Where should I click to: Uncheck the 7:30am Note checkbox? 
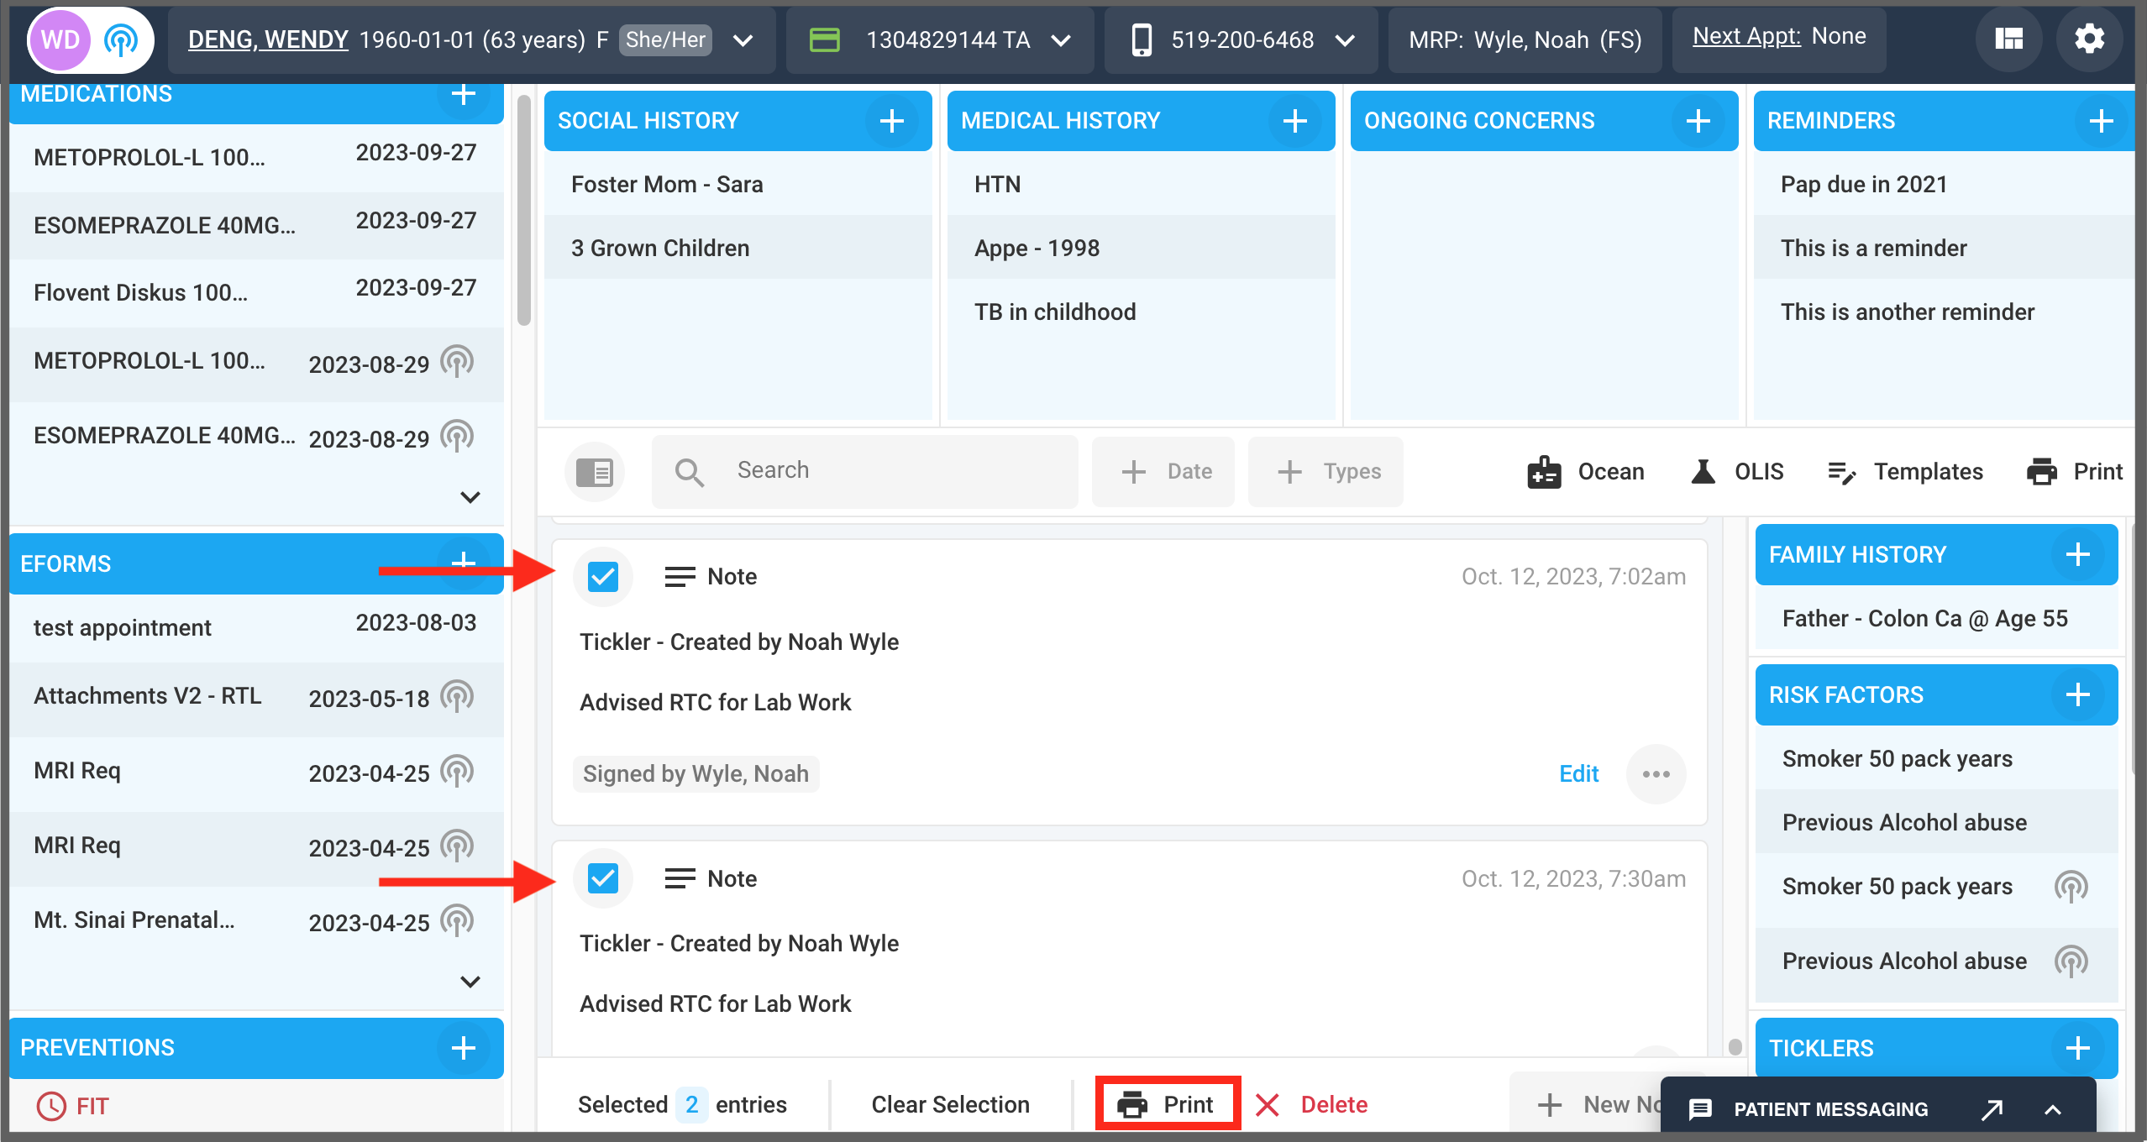[x=603, y=878]
